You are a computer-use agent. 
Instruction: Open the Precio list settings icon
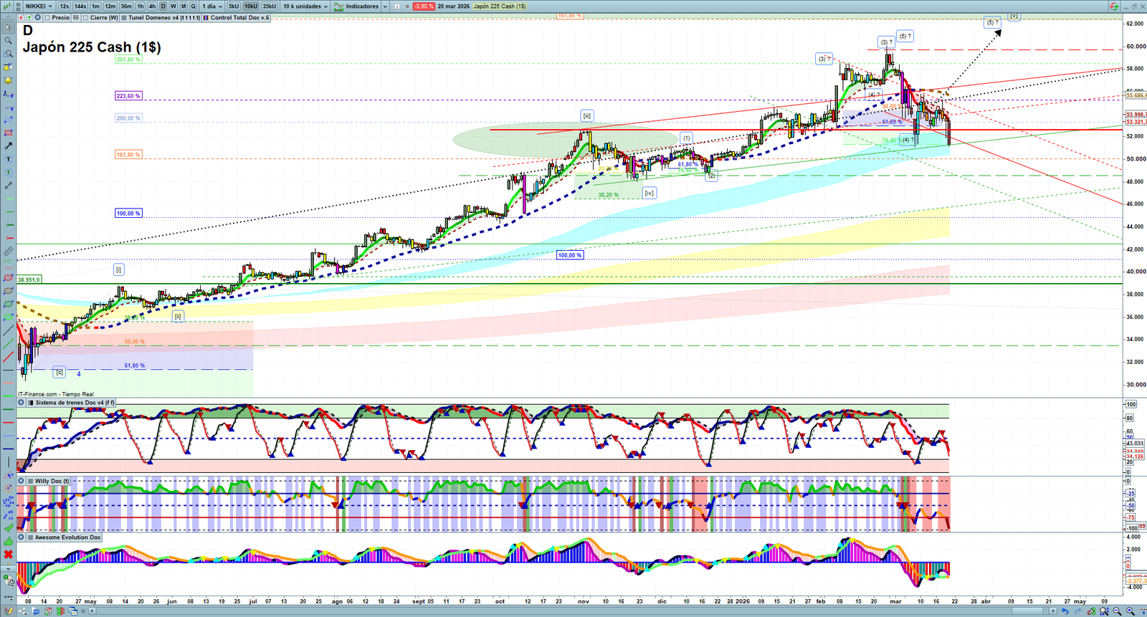(76, 18)
